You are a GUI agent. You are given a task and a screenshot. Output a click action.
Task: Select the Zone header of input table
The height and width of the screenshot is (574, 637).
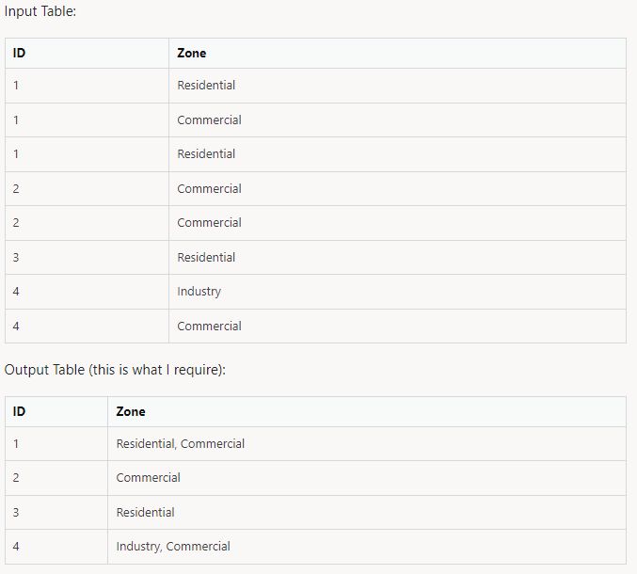397,54
